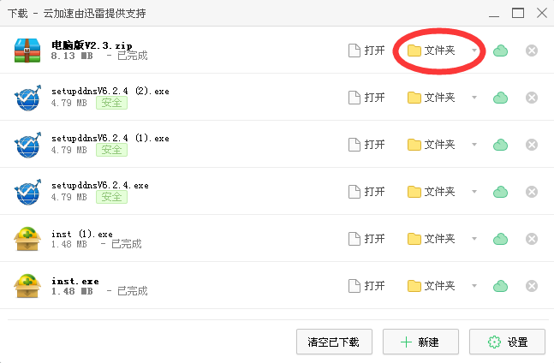554x363 pixels.
Task: Open inst (1).exe via 打开
Action: click(366, 239)
